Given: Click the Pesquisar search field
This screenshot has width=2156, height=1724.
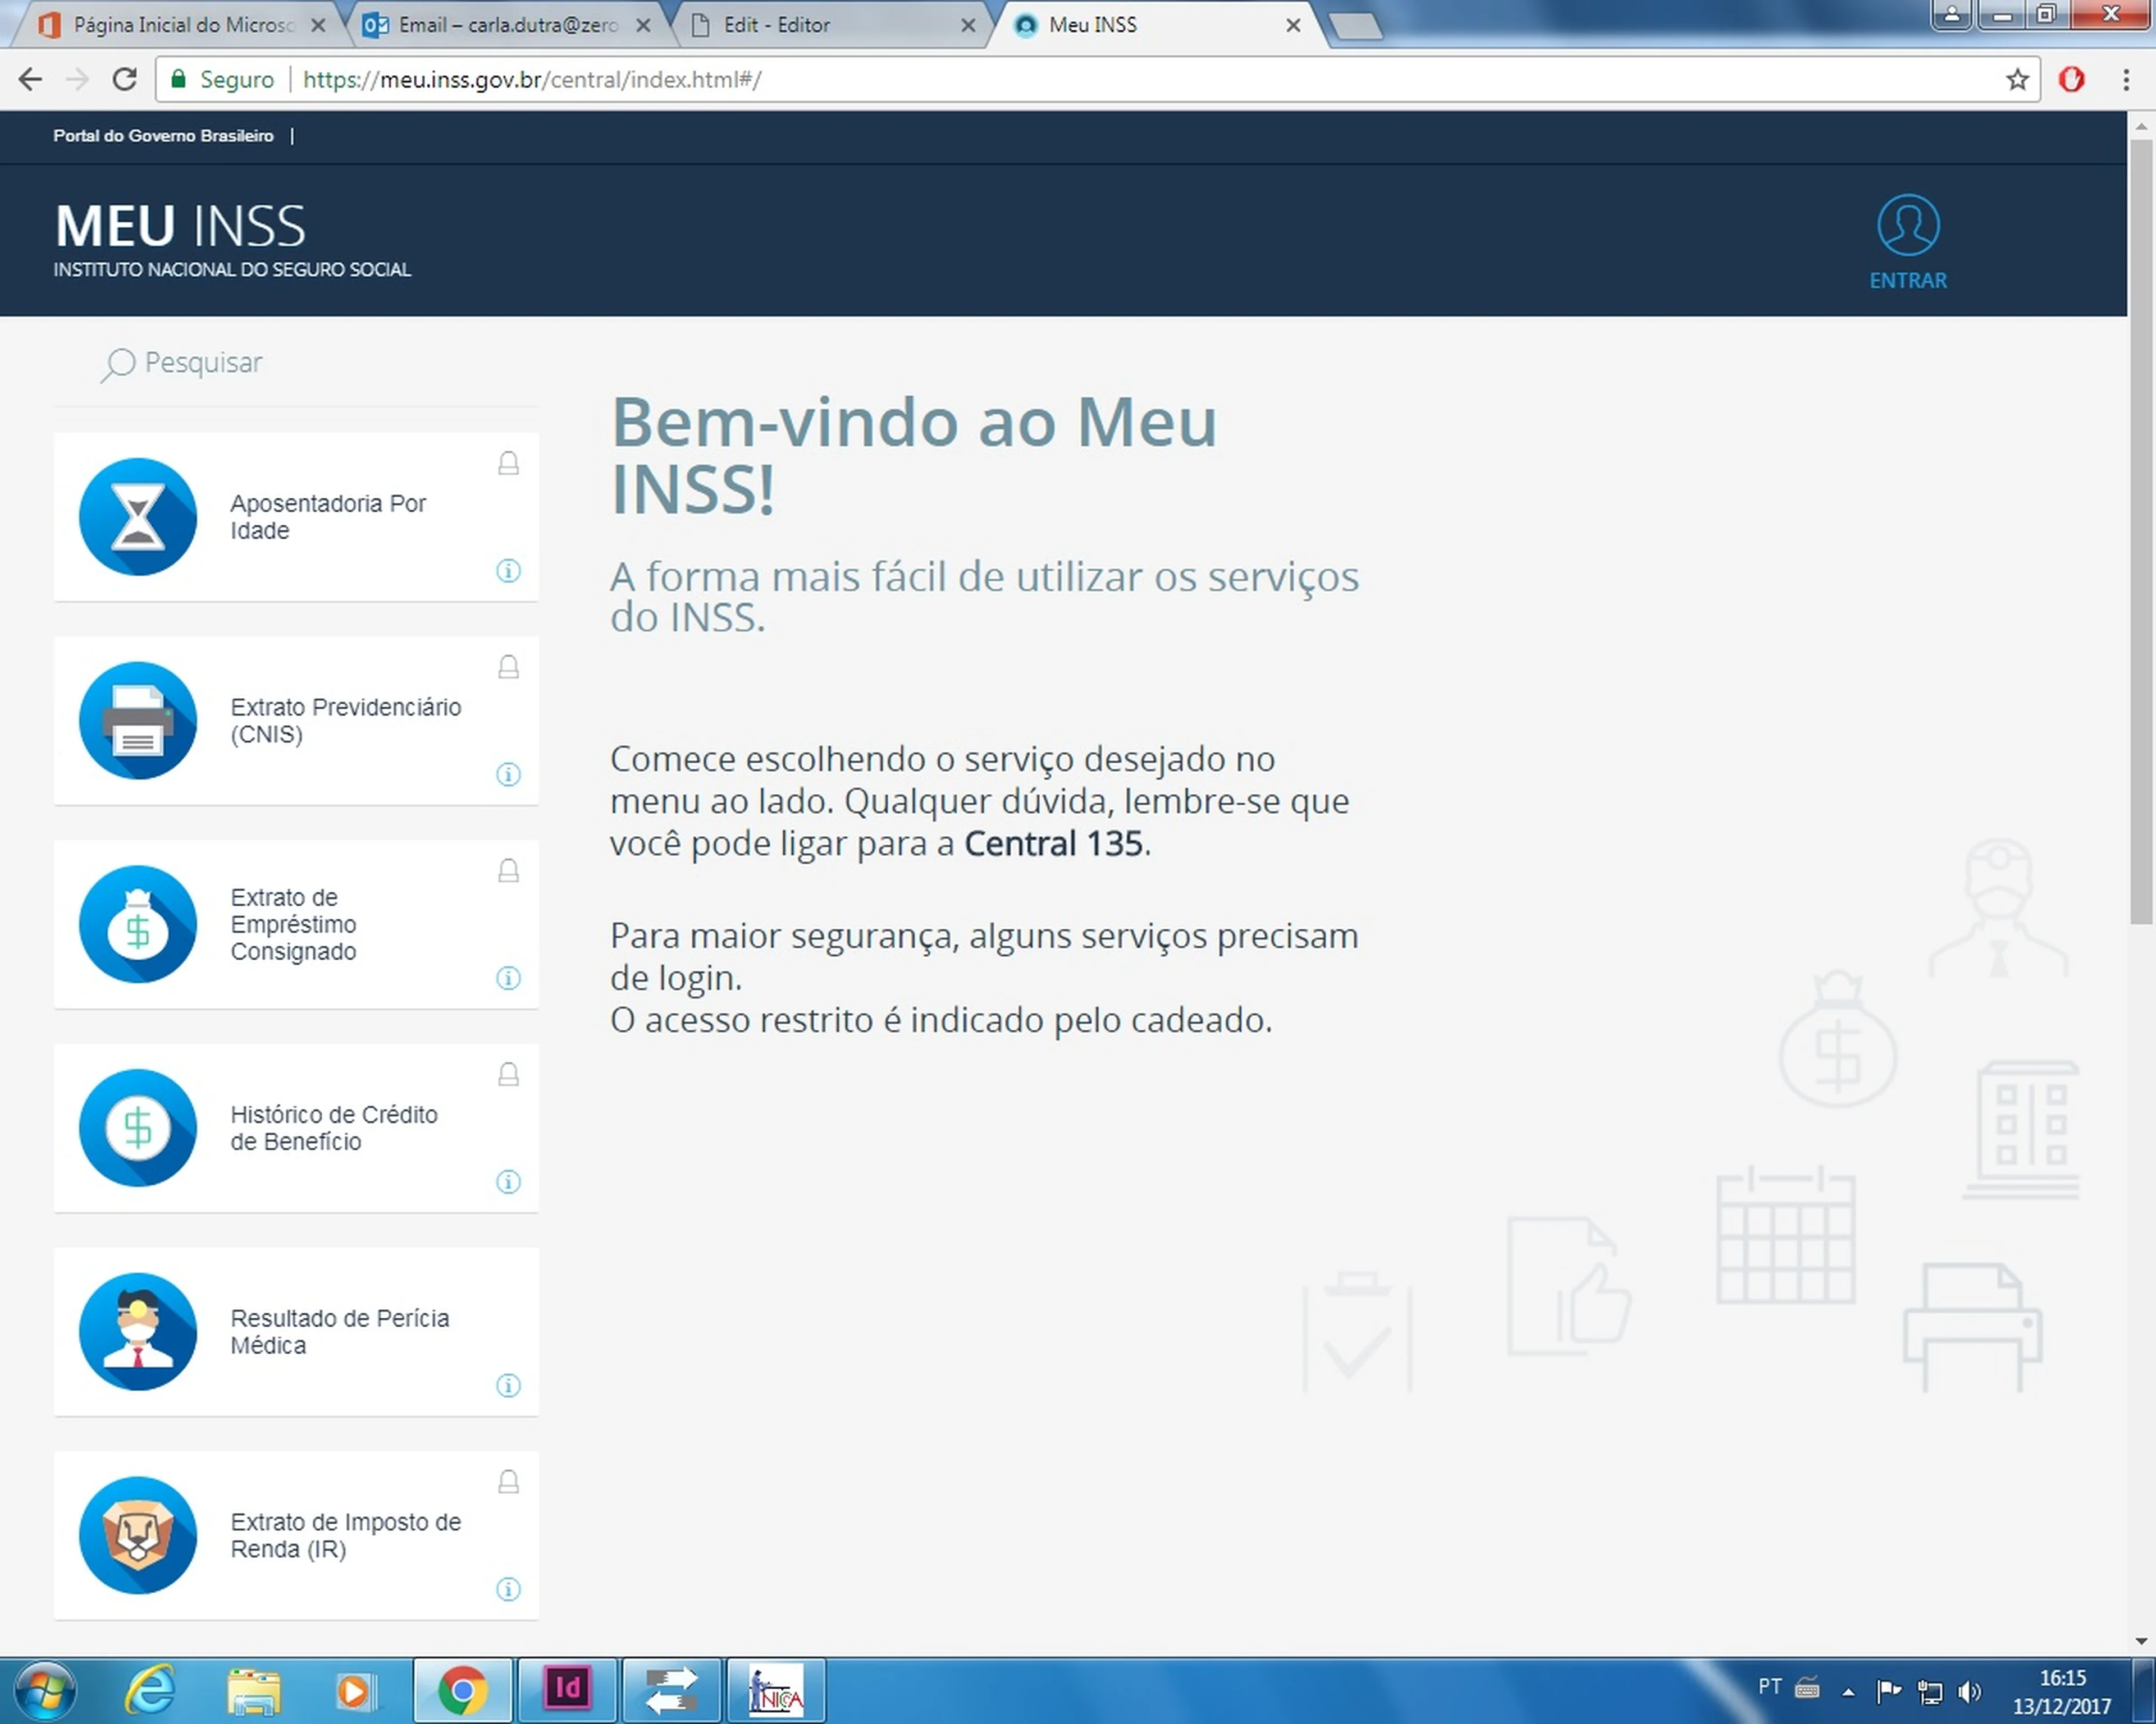Looking at the screenshot, I should tap(296, 364).
